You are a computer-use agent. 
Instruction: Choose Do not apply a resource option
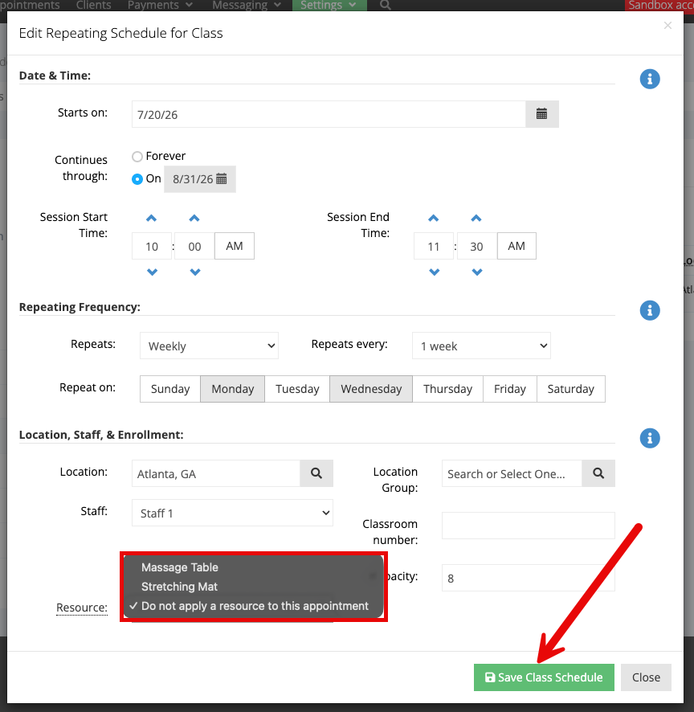[255, 606]
